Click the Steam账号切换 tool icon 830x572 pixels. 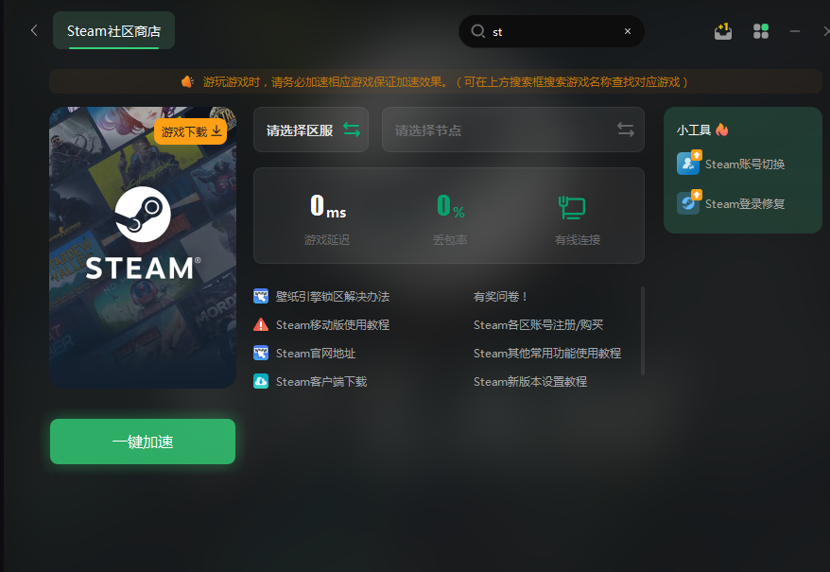688,164
